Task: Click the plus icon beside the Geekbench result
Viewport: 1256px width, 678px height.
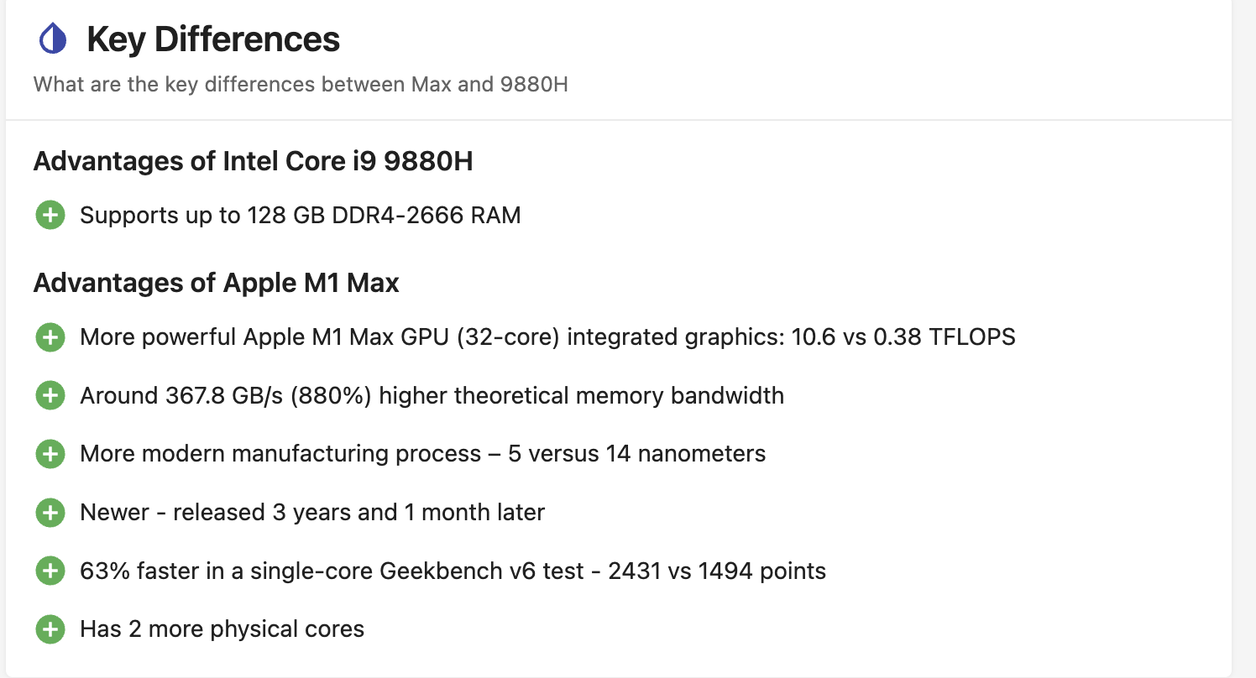Action: (50, 571)
